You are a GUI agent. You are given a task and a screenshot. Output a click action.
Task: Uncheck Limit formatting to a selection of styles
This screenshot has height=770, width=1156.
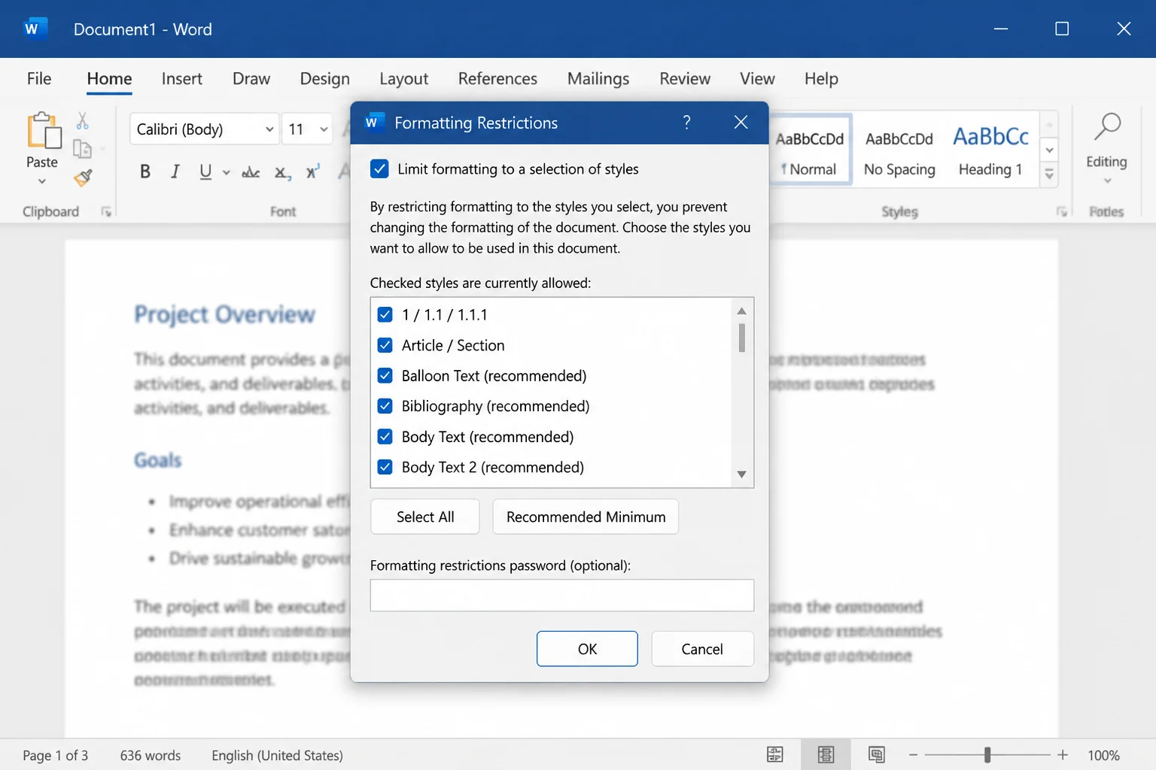tap(379, 168)
